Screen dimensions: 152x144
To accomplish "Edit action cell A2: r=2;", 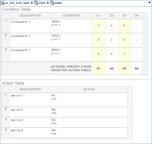I will click(89, 112).
